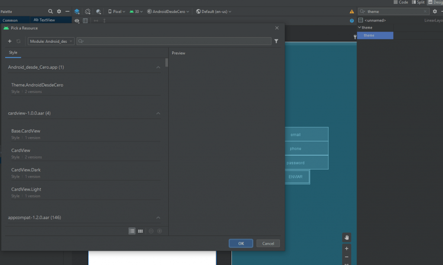Confirm with the OK button
This screenshot has width=443, height=265.
point(241,243)
